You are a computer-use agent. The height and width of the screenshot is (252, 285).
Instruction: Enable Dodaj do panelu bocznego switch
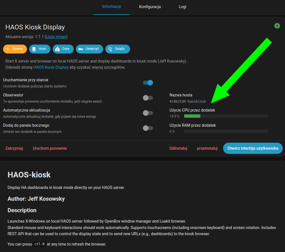coord(148,128)
